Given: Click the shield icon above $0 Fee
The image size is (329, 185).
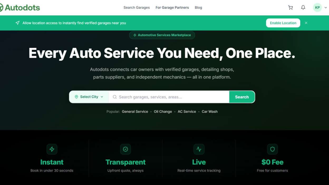Looking at the screenshot, I should coord(272,149).
